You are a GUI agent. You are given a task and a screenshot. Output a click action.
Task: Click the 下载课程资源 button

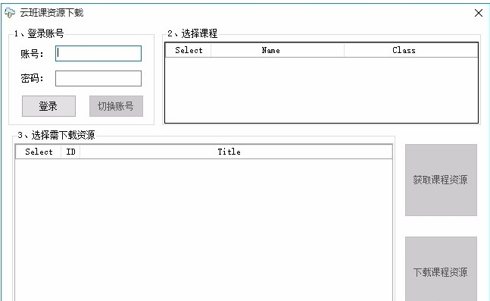[x=441, y=269]
